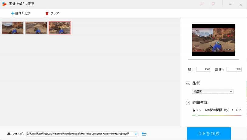
Task: Click the shopping cart icon in title bar
Action: pyautogui.click(x=213, y=4)
